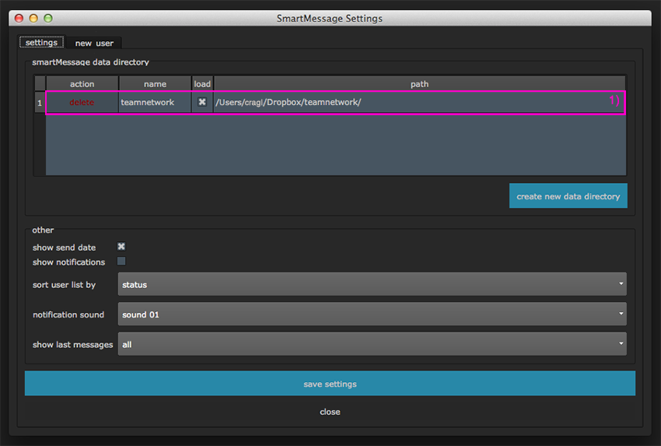Click the yellow minimize window button
The height and width of the screenshot is (446, 661).
[x=33, y=18]
